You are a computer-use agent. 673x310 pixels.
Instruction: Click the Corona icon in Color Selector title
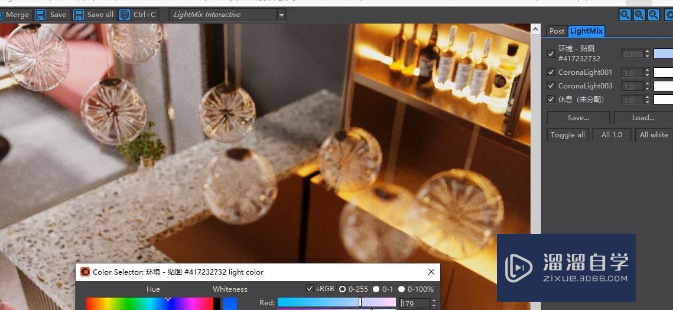click(85, 272)
